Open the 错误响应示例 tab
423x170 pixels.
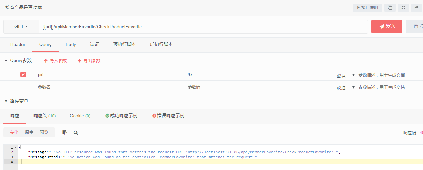[168, 116]
